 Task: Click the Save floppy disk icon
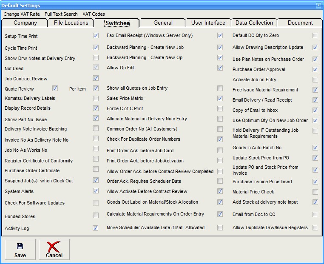[x=20, y=246]
